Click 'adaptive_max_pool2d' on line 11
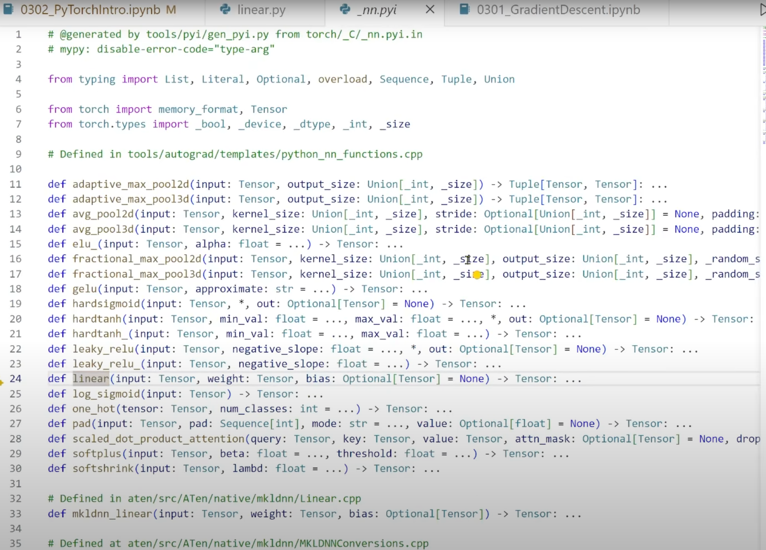Viewport: 766px width, 550px height. [131, 184]
